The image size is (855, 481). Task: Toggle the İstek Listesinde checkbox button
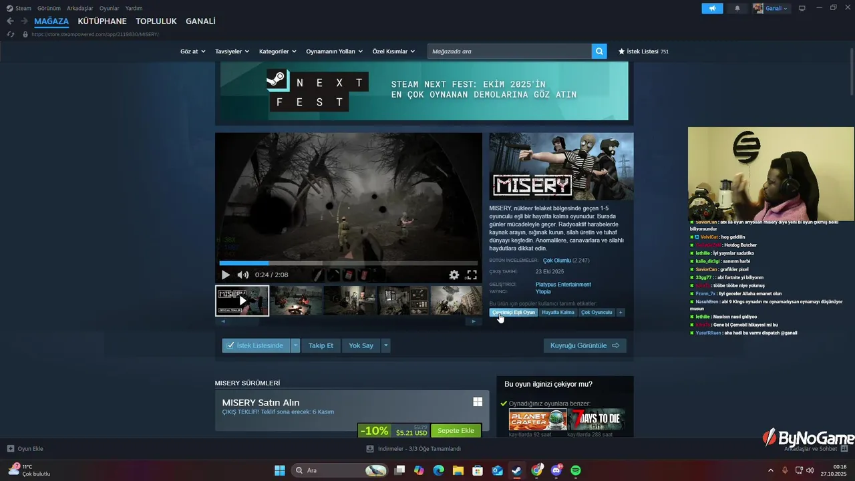[x=256, y=345]
